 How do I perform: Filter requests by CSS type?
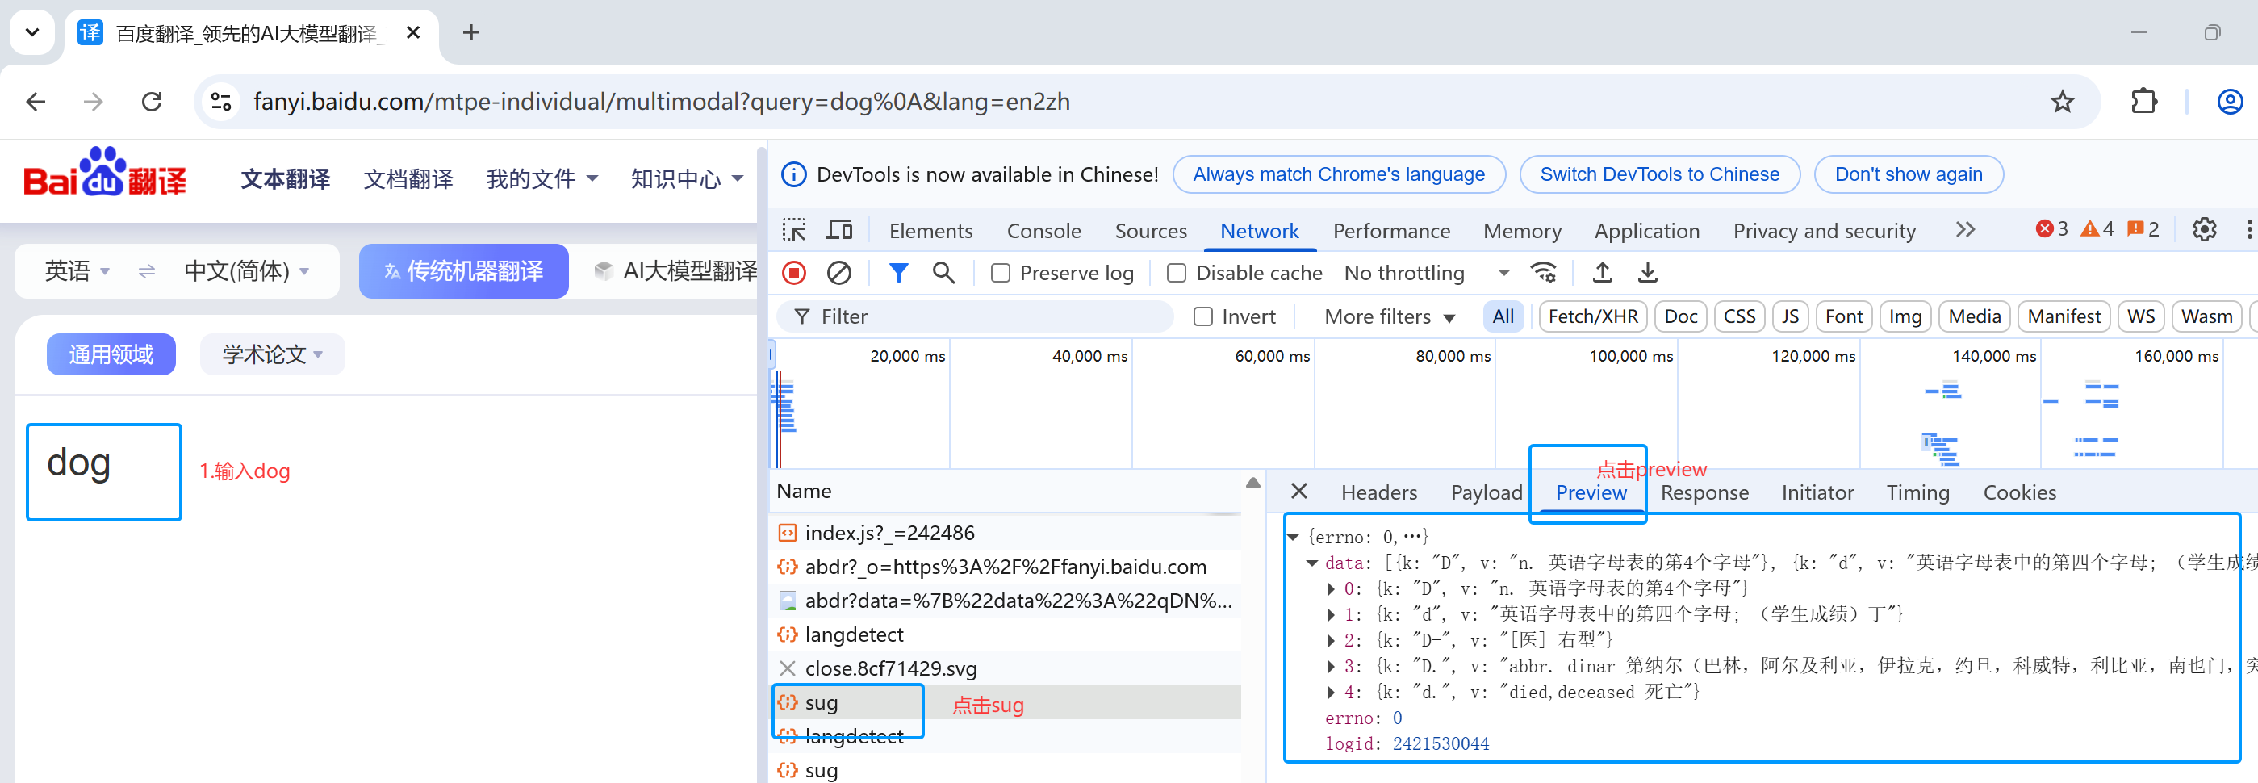point(1738,316)
